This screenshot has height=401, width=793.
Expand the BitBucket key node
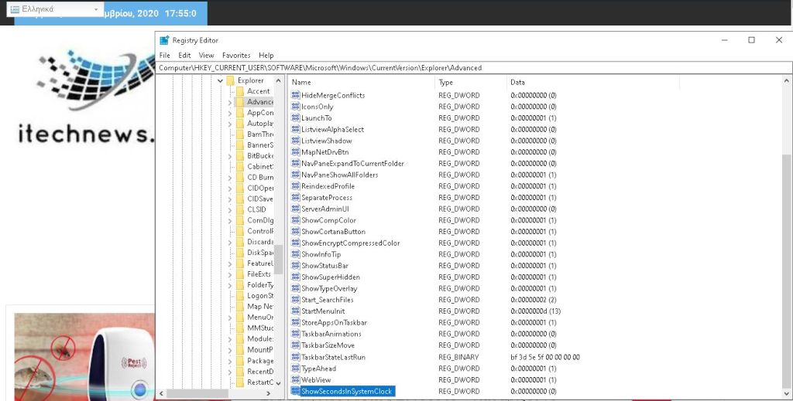[229, 156]
